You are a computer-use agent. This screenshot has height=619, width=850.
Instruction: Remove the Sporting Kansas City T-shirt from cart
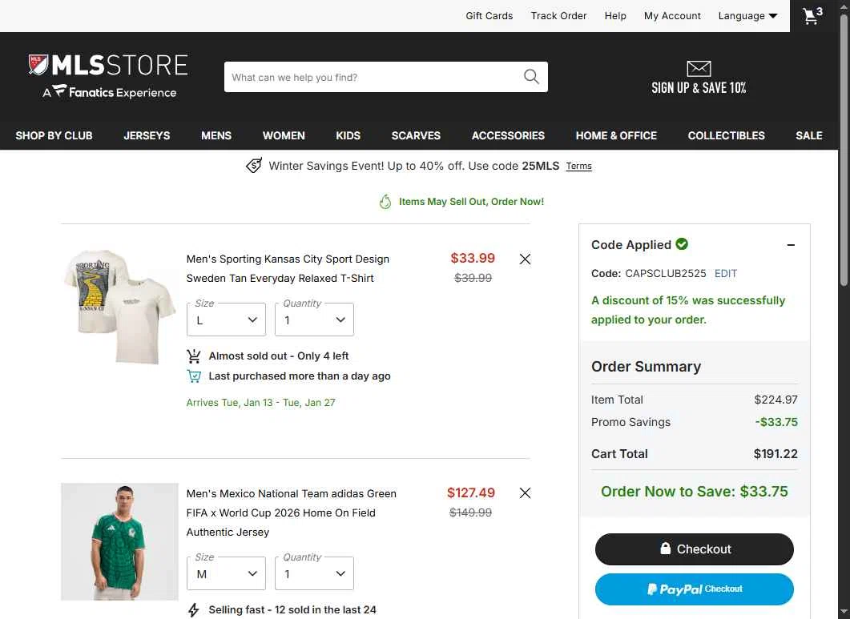(525, 259)
